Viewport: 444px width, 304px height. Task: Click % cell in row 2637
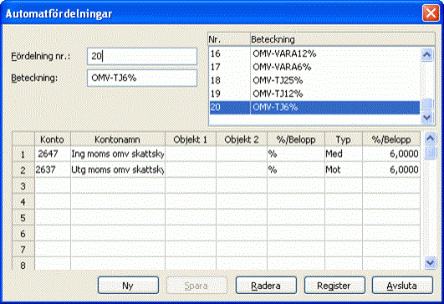tap(296, 170)
